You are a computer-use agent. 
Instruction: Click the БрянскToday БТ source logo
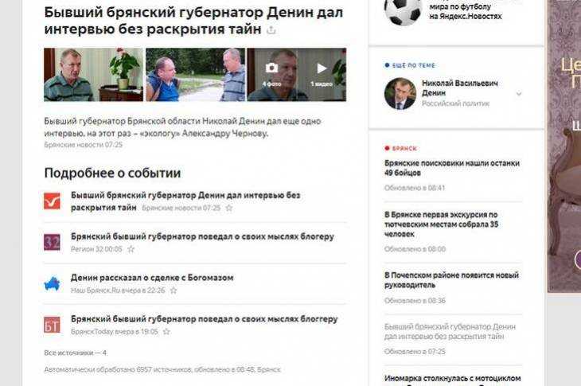52,325
